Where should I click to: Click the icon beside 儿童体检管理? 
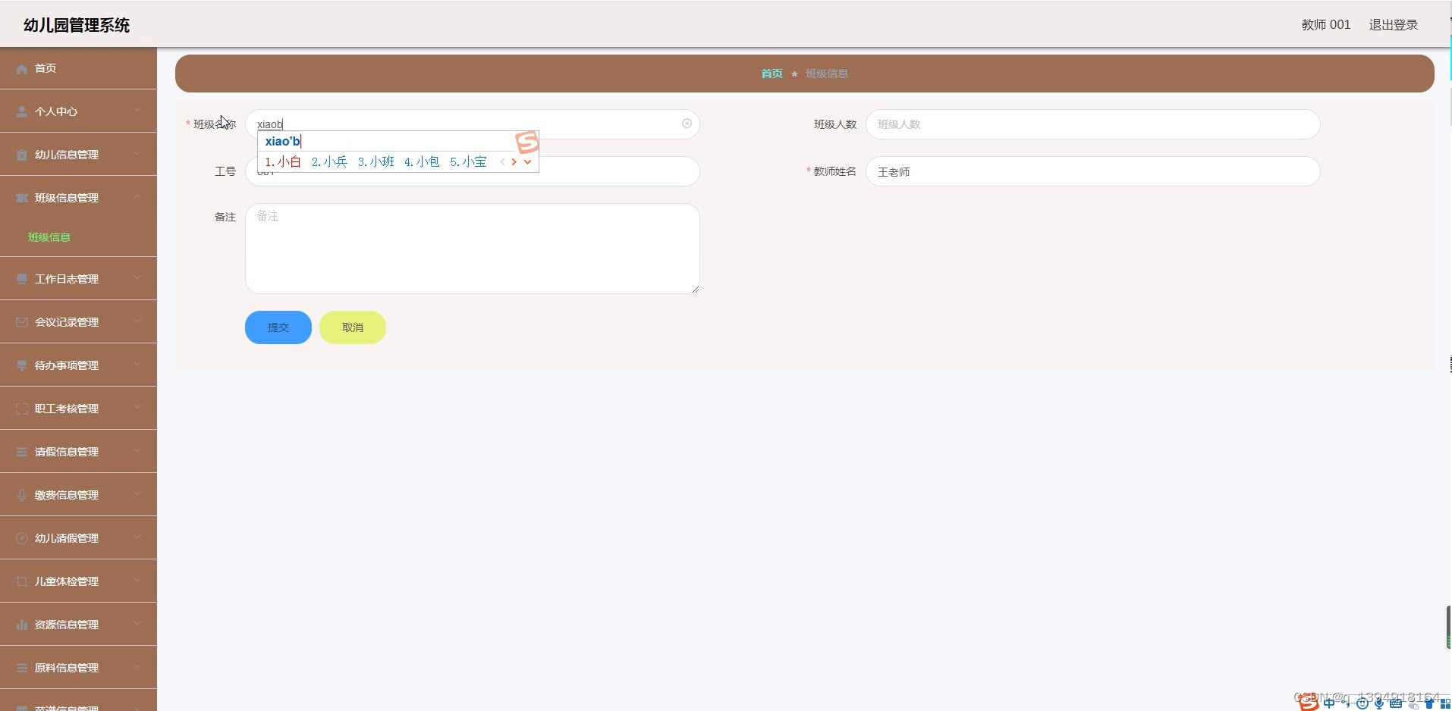point(22,581)
